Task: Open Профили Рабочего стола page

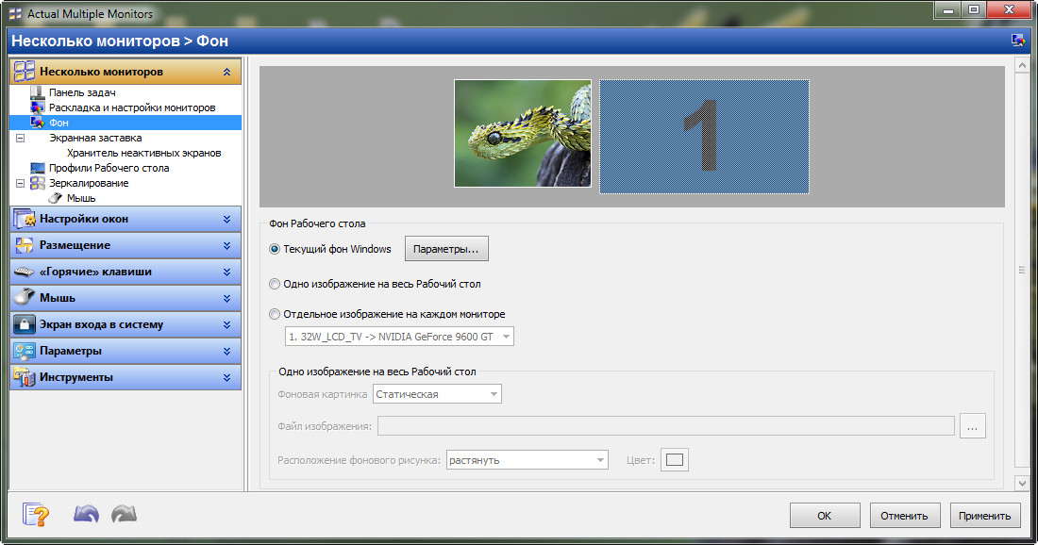Action: (x=109, y=168)
